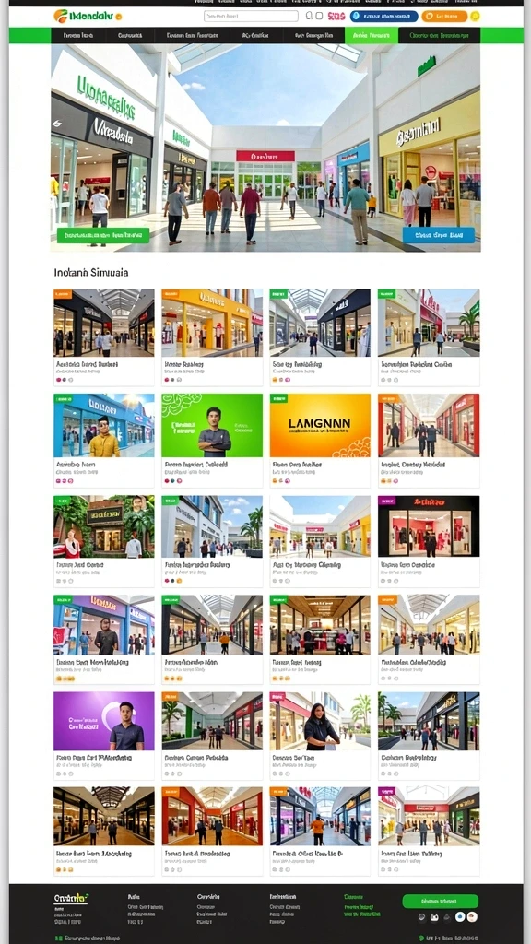
Task: Open the plant-covered storefront card thumbnail
Action: tap(104, 526)
